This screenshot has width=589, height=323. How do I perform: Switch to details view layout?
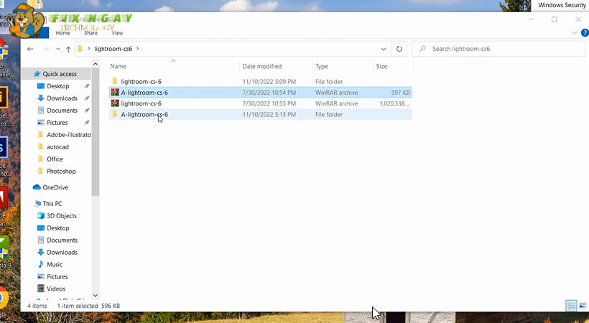571,305
